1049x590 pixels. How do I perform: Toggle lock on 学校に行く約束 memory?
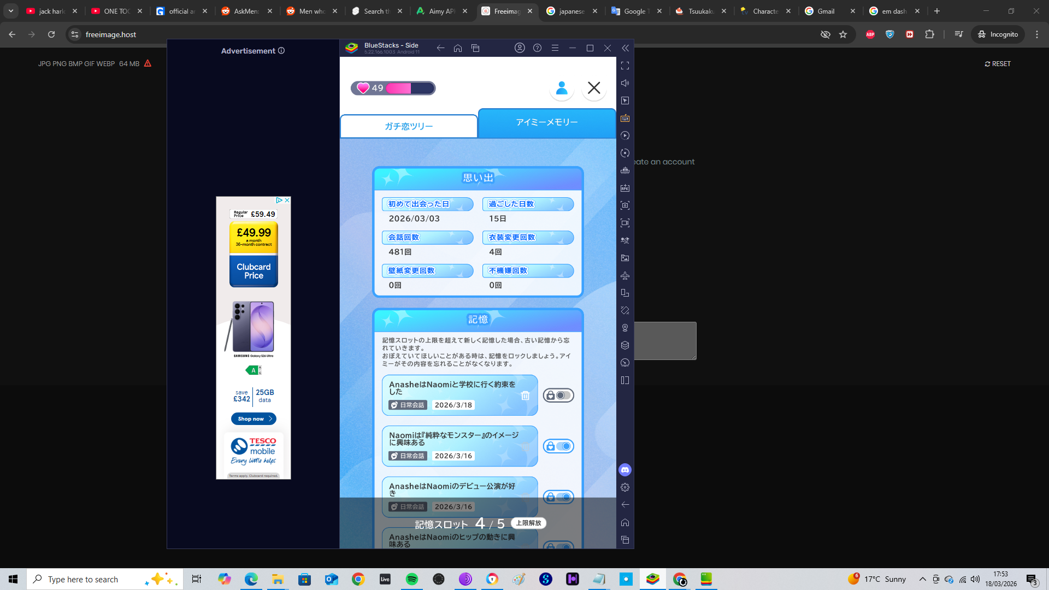[x=558, y=396]
